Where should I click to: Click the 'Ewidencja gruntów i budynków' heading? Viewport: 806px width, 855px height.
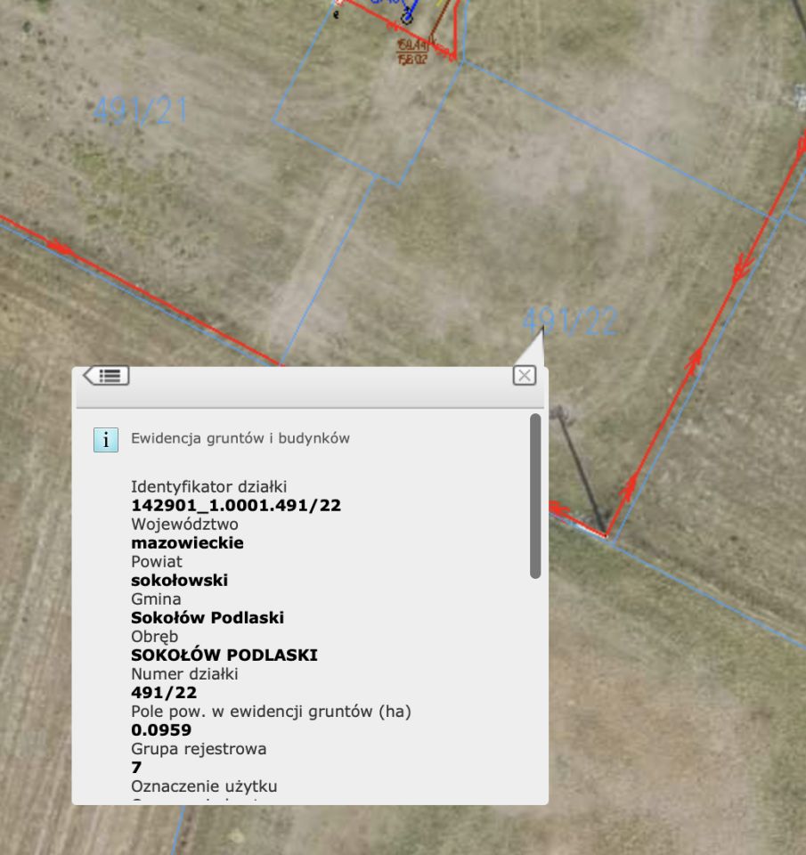(240, 438)
